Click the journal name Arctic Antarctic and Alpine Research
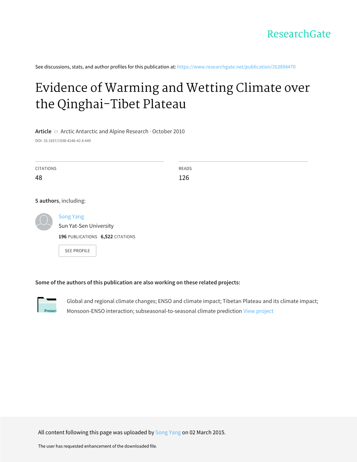357x462 pixels. (104, 131)
